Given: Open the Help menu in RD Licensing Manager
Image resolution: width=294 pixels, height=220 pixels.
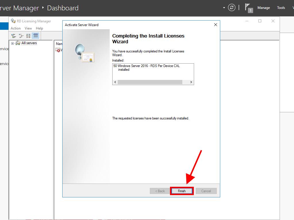Looking at the screenshot, I should coord(39,28).
